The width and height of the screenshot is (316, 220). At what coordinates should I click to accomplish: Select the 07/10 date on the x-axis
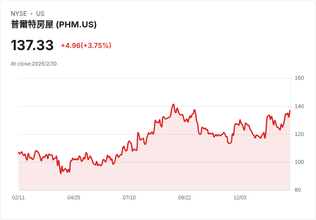pos(129,198)
